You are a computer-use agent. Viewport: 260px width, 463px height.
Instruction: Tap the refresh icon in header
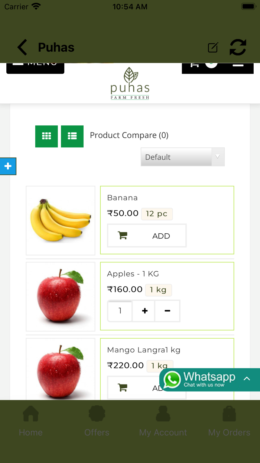coord(238,48)
